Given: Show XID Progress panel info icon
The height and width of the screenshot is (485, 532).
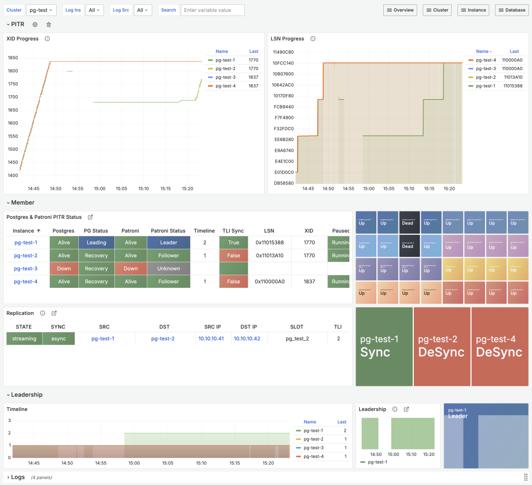Looking at the screenshot, I should pos(47,38).
